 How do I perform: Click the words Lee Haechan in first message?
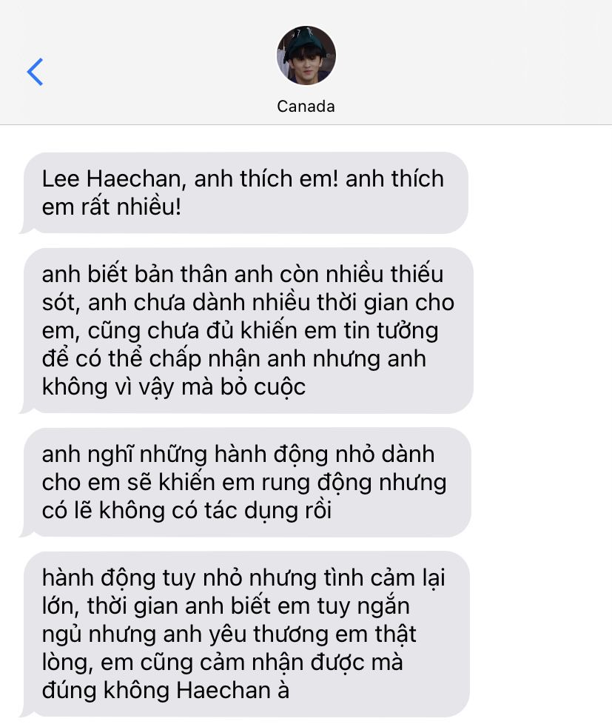click(111, 179)
